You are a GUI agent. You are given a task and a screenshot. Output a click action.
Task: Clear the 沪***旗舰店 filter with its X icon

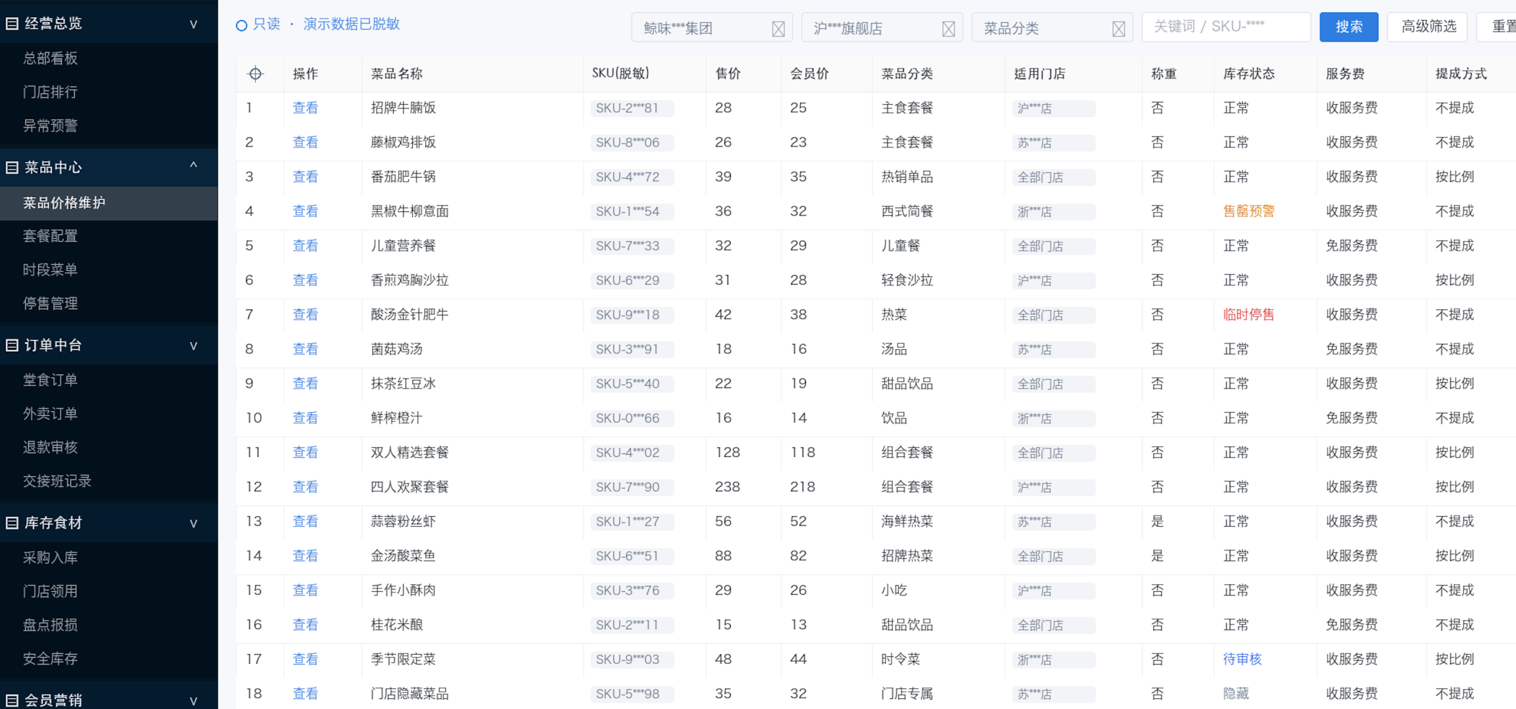[x=948, y=28]
